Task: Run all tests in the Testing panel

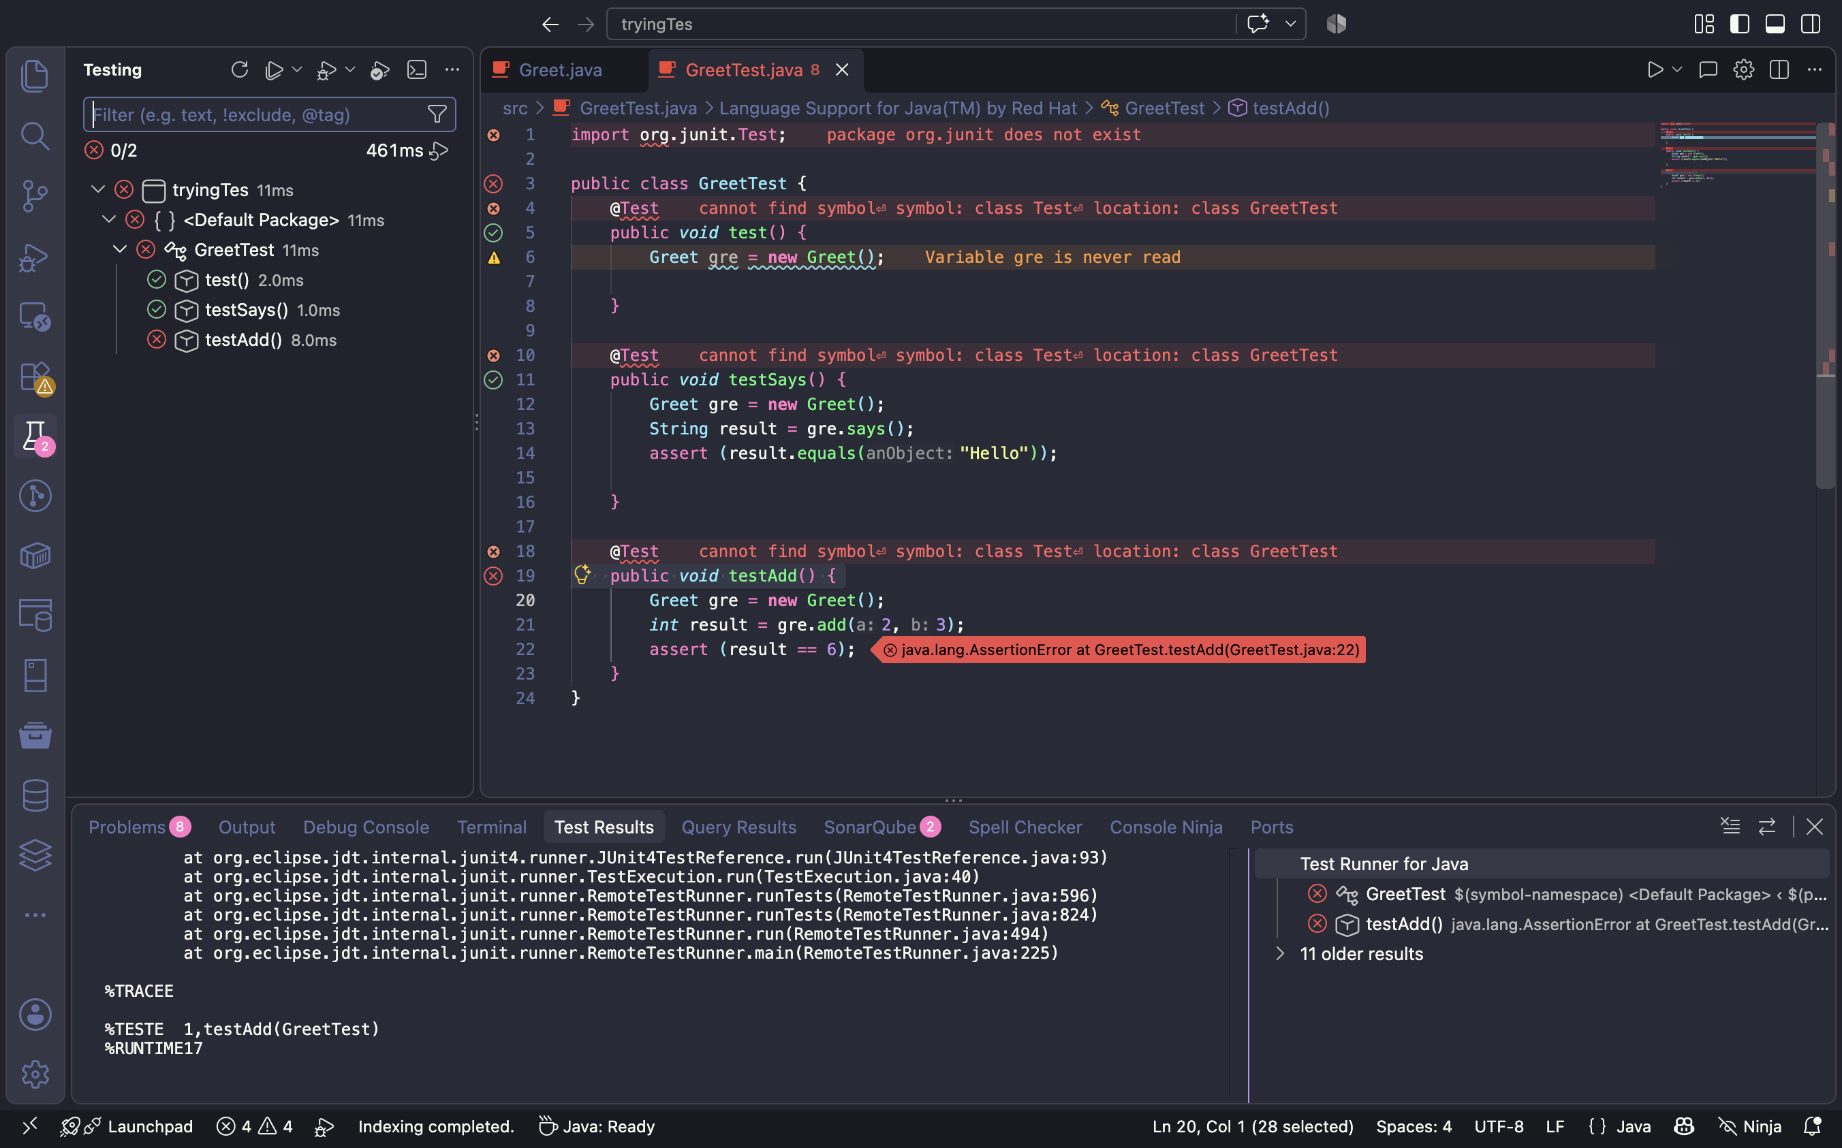Action: click(275, 70)
